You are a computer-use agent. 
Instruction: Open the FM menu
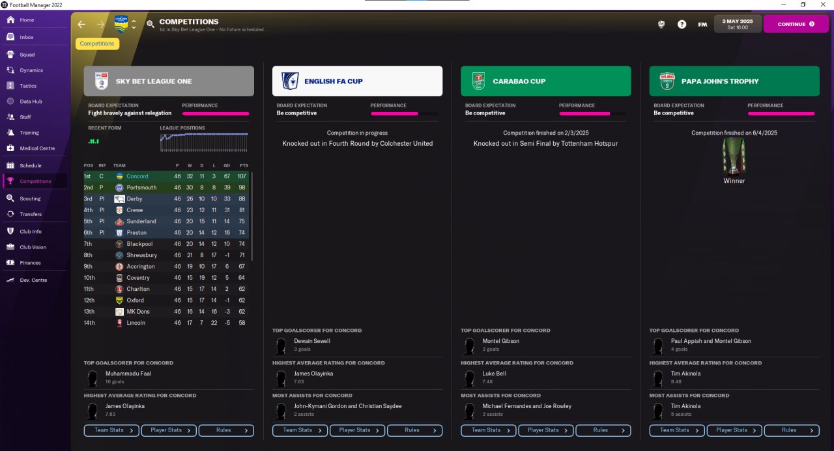click(x=702, y=24)
